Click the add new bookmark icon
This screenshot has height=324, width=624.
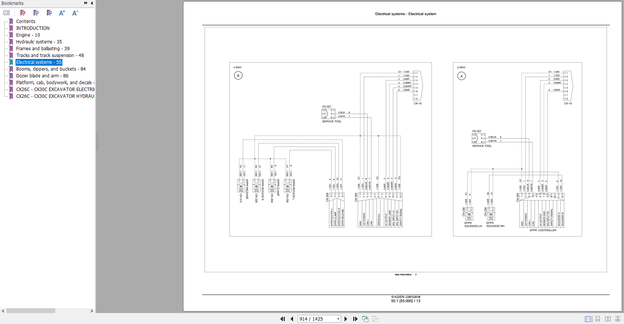(36, 13)
